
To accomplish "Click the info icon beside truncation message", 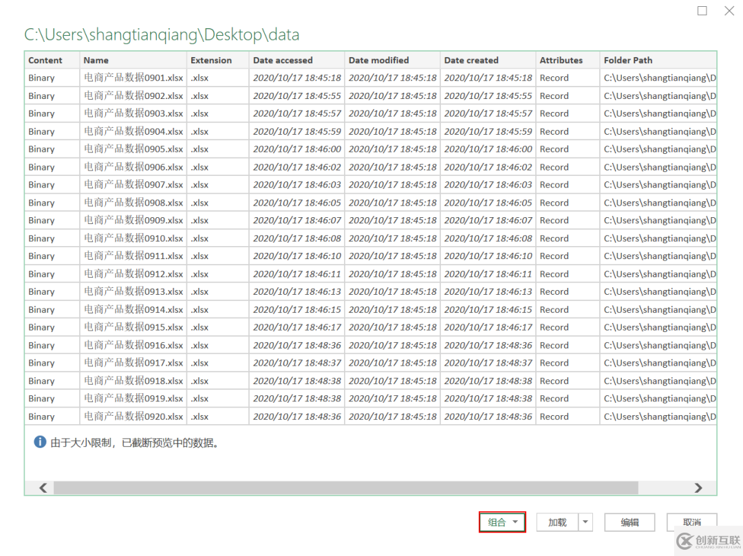I will [40, 442].
